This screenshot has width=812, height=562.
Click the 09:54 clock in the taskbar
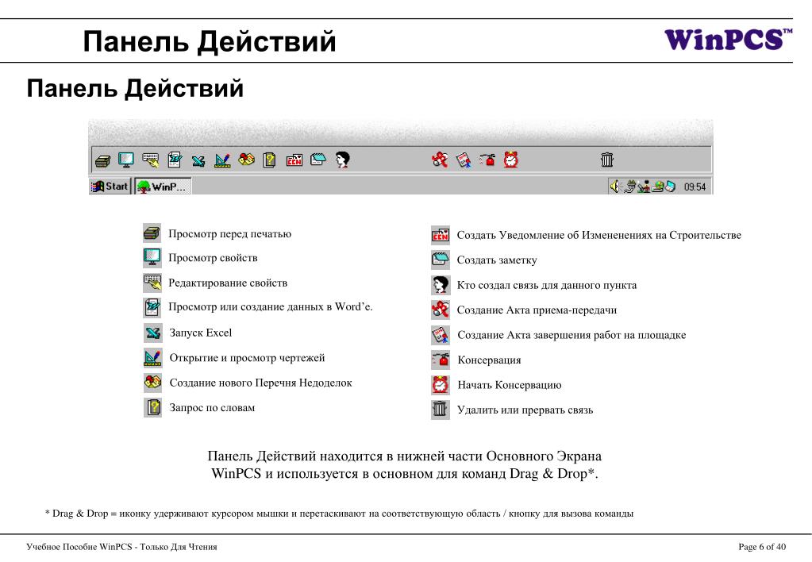tap(695, 187)
